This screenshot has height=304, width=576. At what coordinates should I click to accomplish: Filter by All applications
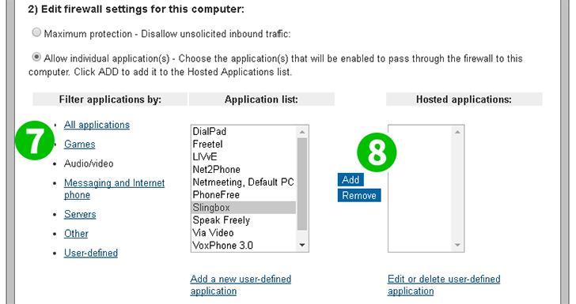(97, 125)
